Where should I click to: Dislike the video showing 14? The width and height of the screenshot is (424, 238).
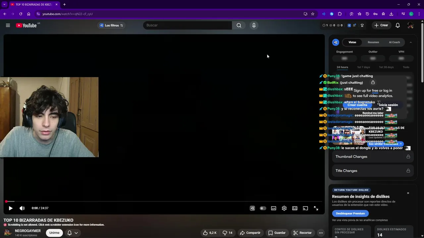pos(227,233)
